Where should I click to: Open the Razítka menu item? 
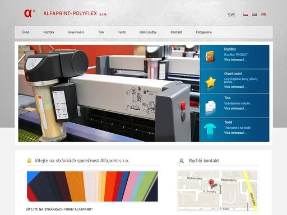coord(49,32)
